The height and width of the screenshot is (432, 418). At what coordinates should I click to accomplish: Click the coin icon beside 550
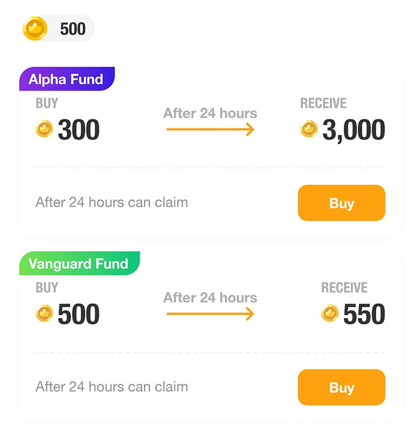[330, 314]
